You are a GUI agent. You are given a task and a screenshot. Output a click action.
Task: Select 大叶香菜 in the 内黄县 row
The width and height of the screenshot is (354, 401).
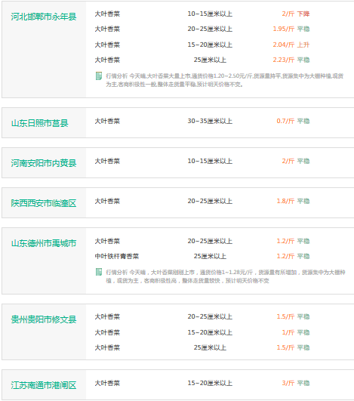(107, 161)
